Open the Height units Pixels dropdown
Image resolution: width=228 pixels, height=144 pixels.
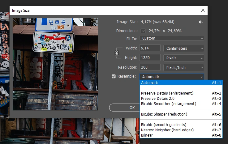click(184, 58)
